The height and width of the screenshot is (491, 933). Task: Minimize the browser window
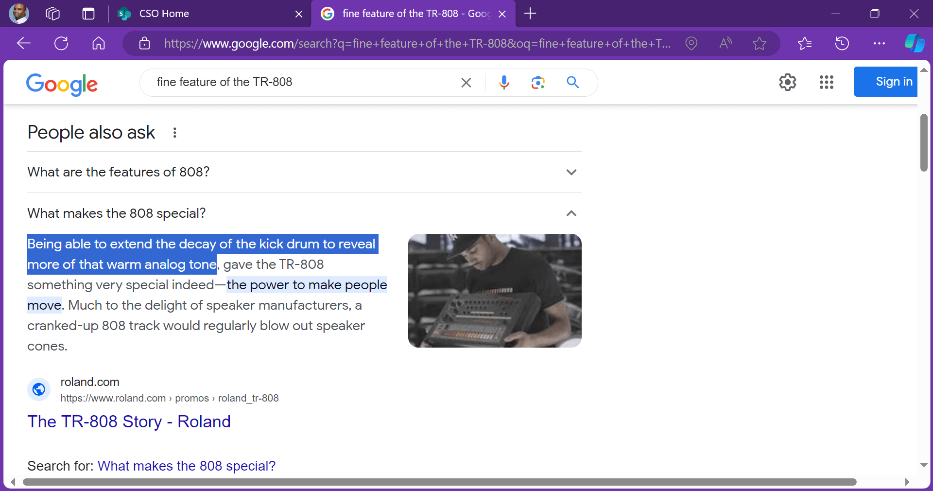(836, 14)
